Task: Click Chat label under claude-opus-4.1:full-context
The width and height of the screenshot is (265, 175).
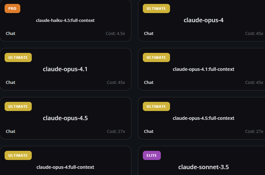Action: [149, 82]
